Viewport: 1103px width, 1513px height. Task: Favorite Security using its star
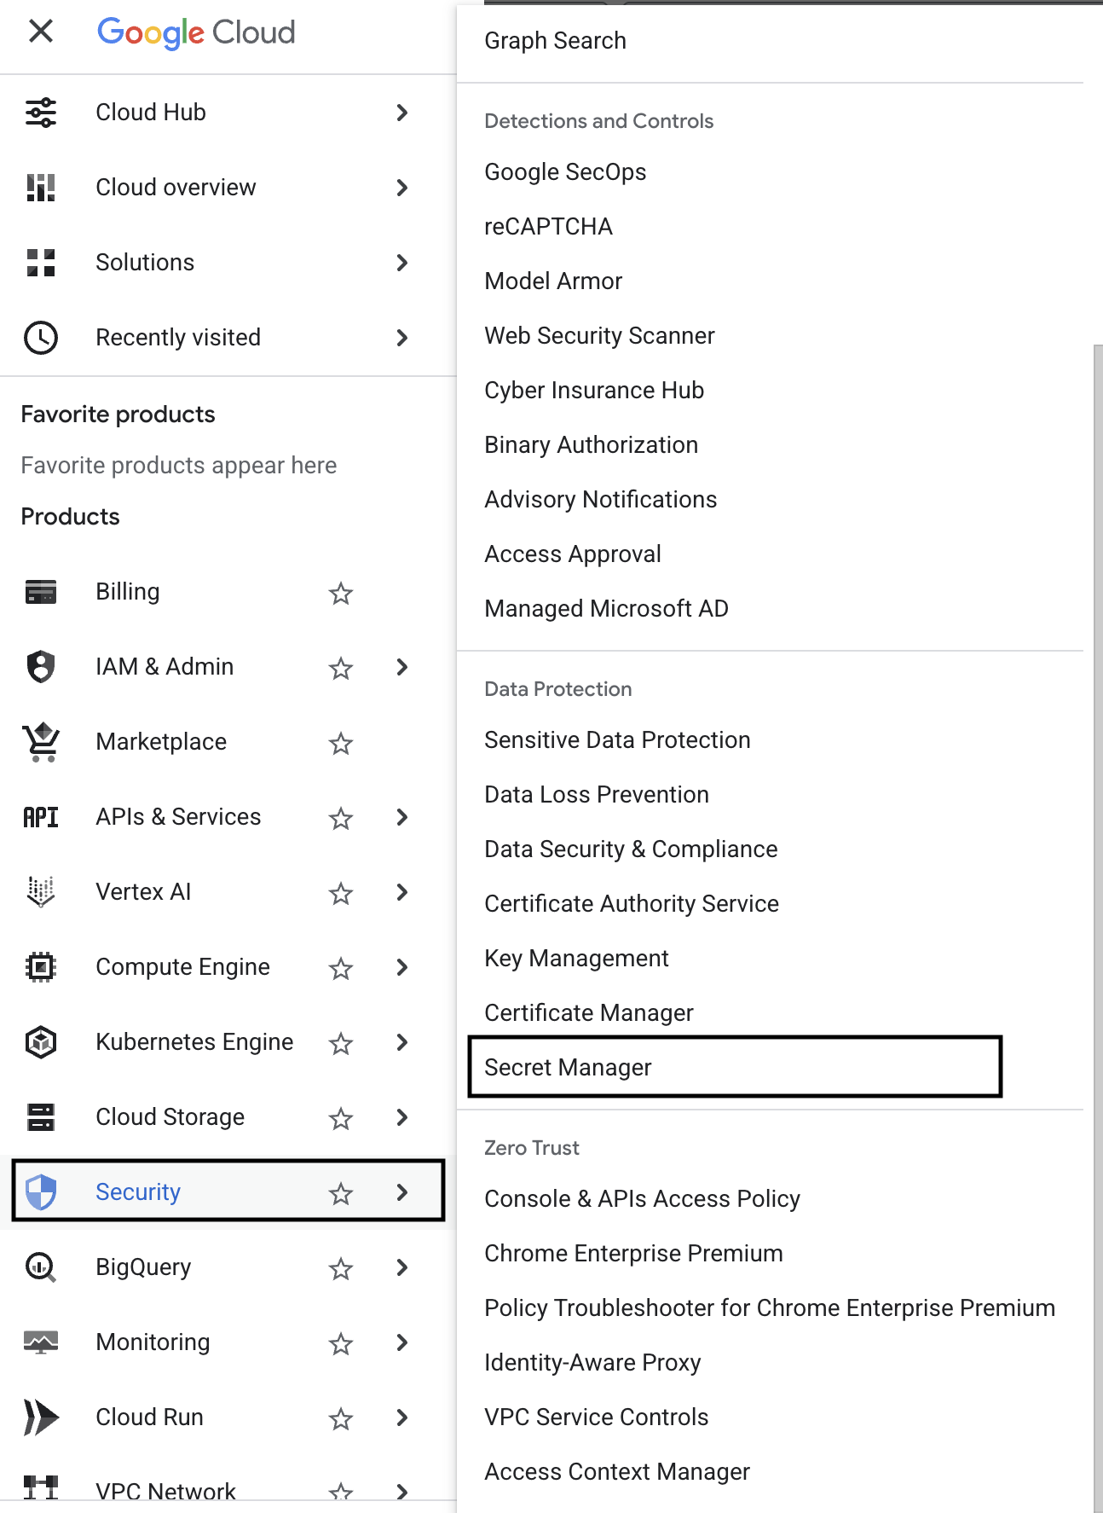pyautogui.click(x=340, y=1193)
